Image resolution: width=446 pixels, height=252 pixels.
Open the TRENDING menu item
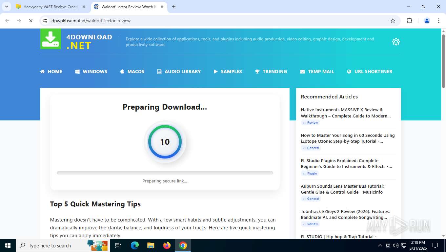coord(271,72)
